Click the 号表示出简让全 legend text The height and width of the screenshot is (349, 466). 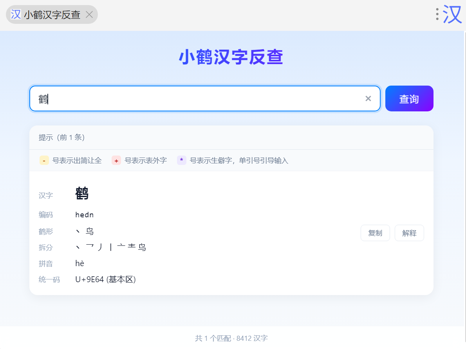(x=77, y=160)
